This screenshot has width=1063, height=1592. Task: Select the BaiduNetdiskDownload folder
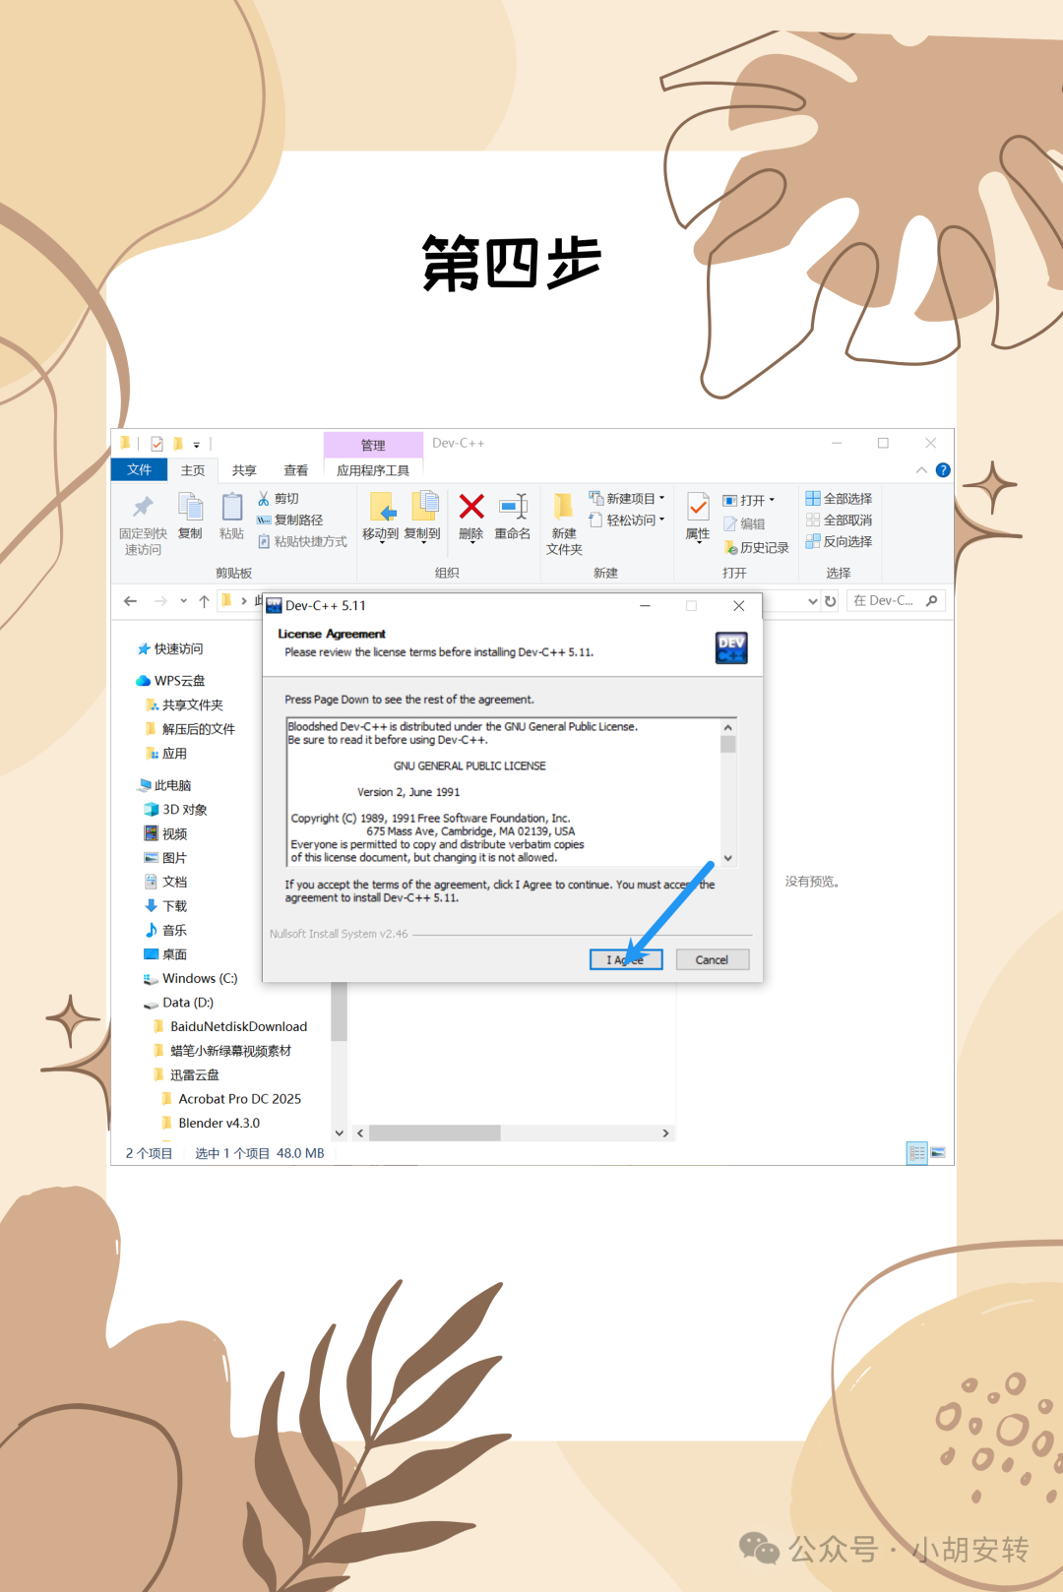[230, 1027]
